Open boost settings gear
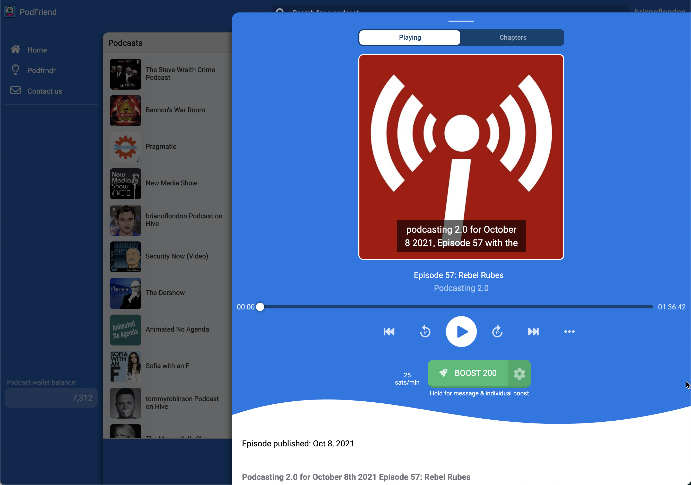 pos(519,373)
